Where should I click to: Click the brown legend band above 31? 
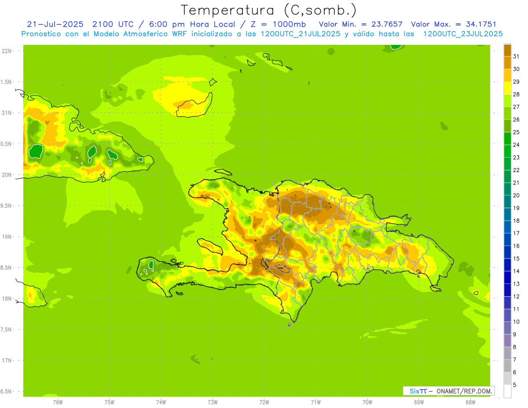pyautogui.click(x=507, y=49)
